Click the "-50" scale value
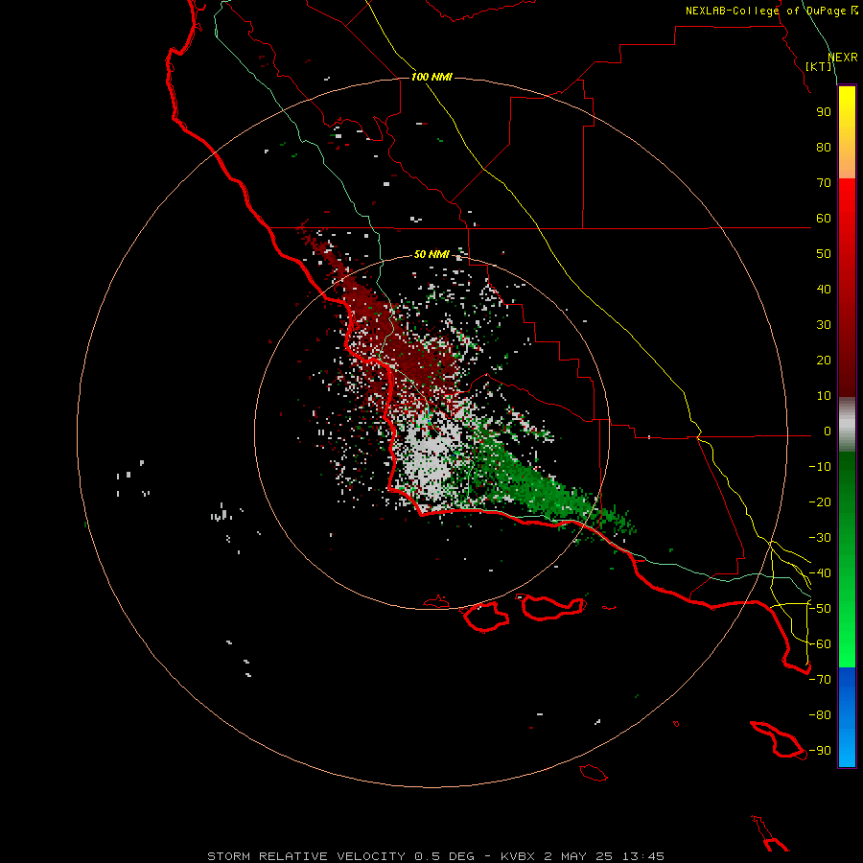This screenshot has height=863, width=863. tap(820, 609)
